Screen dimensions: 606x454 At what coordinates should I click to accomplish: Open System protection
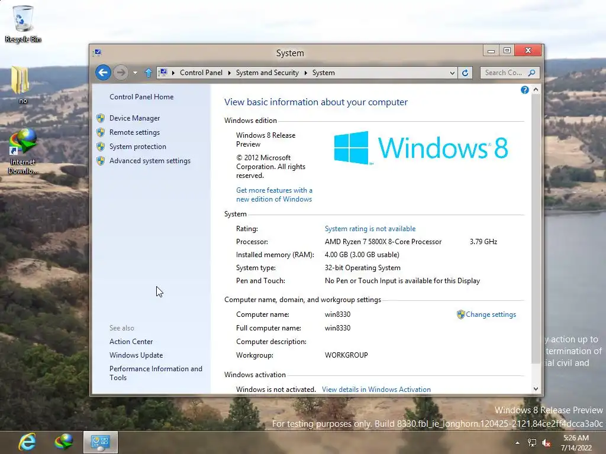pyautogui.click(x=137, y=147)
